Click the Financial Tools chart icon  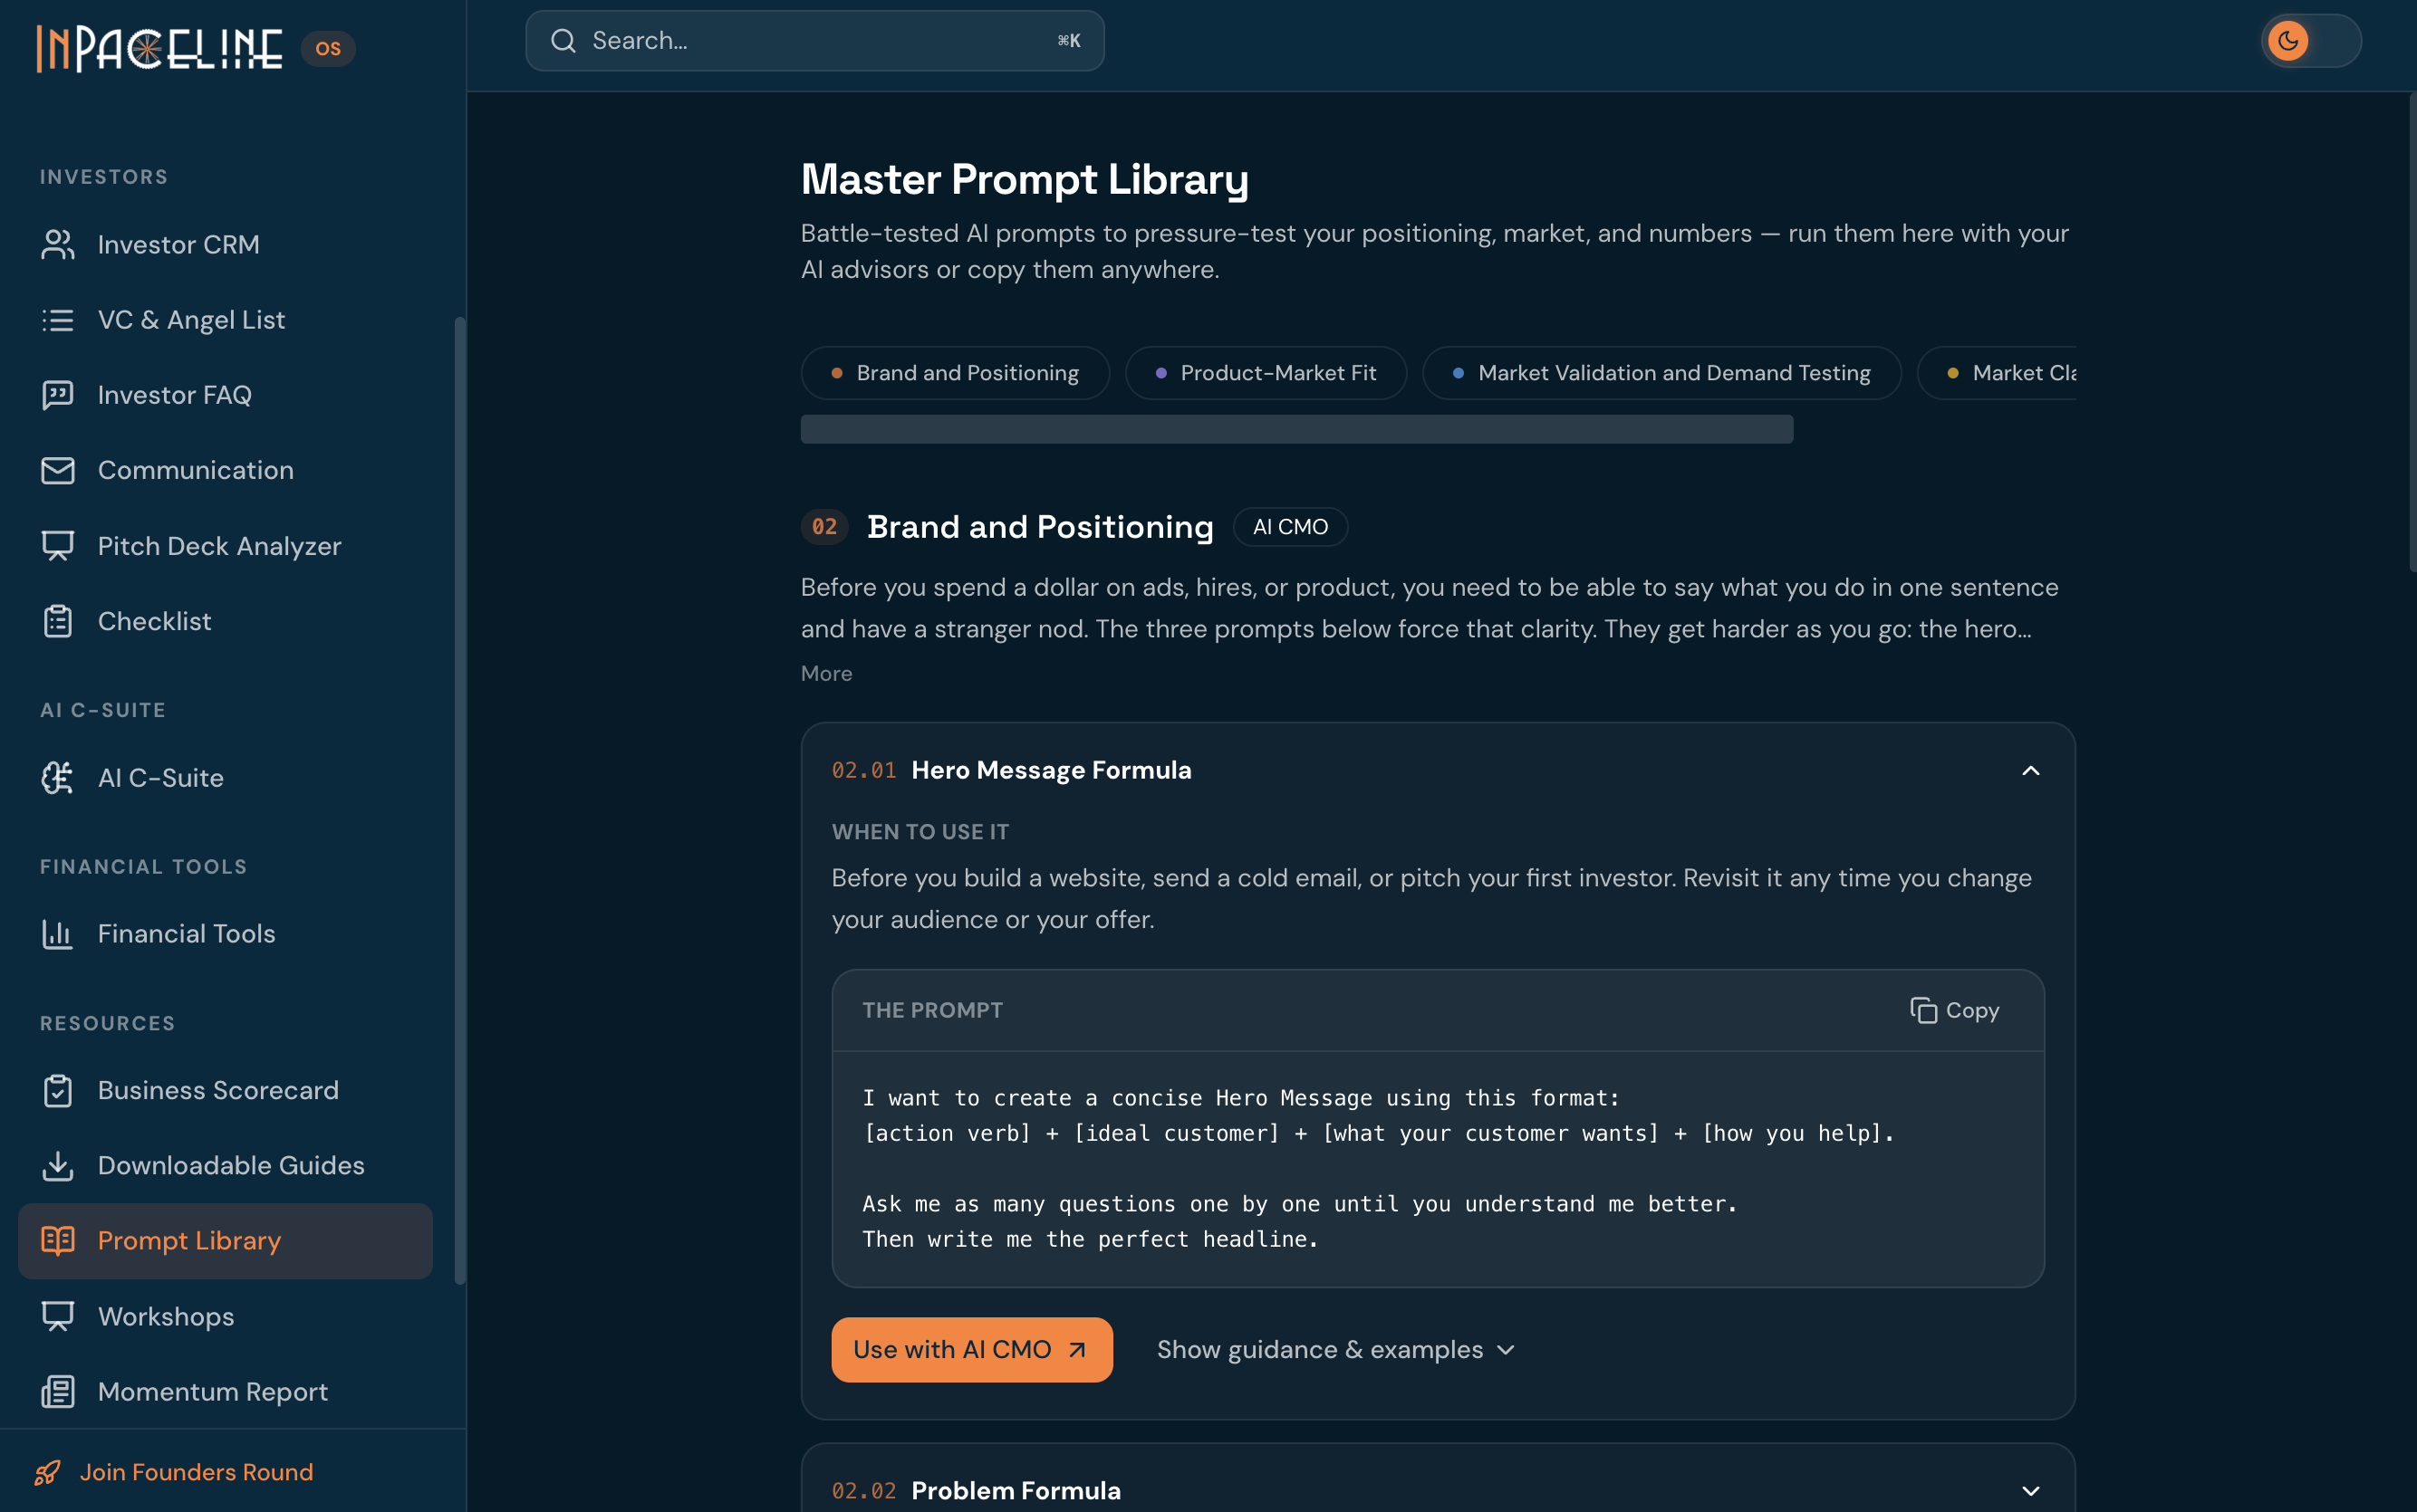tap(57, 933)
